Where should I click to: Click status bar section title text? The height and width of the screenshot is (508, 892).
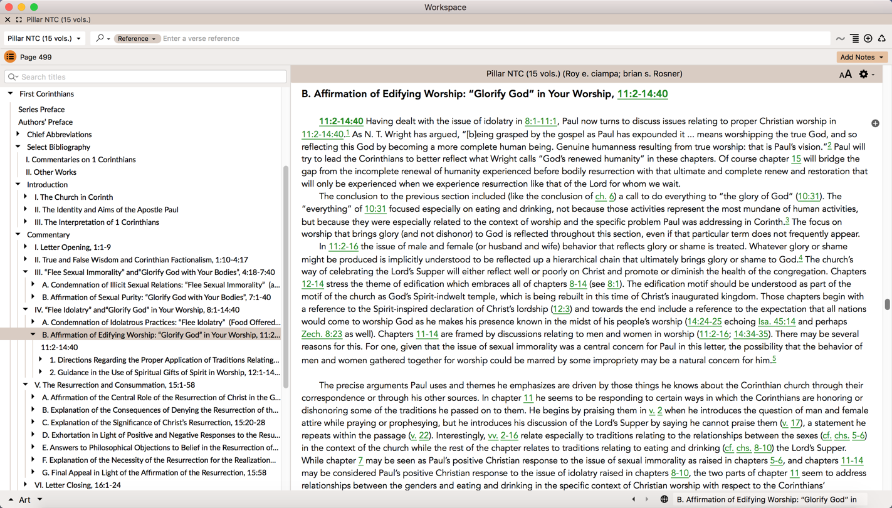point(767,499)
